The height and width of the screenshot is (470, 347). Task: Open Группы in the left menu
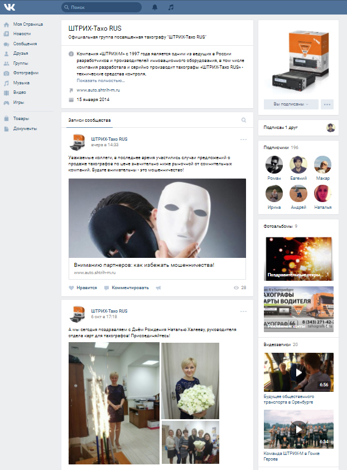[x=21, y=63]
